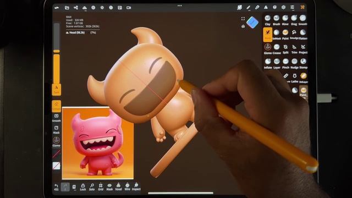Open the post-process icon in top bar
Screen dimensions: 352x198
pos(111,8)
